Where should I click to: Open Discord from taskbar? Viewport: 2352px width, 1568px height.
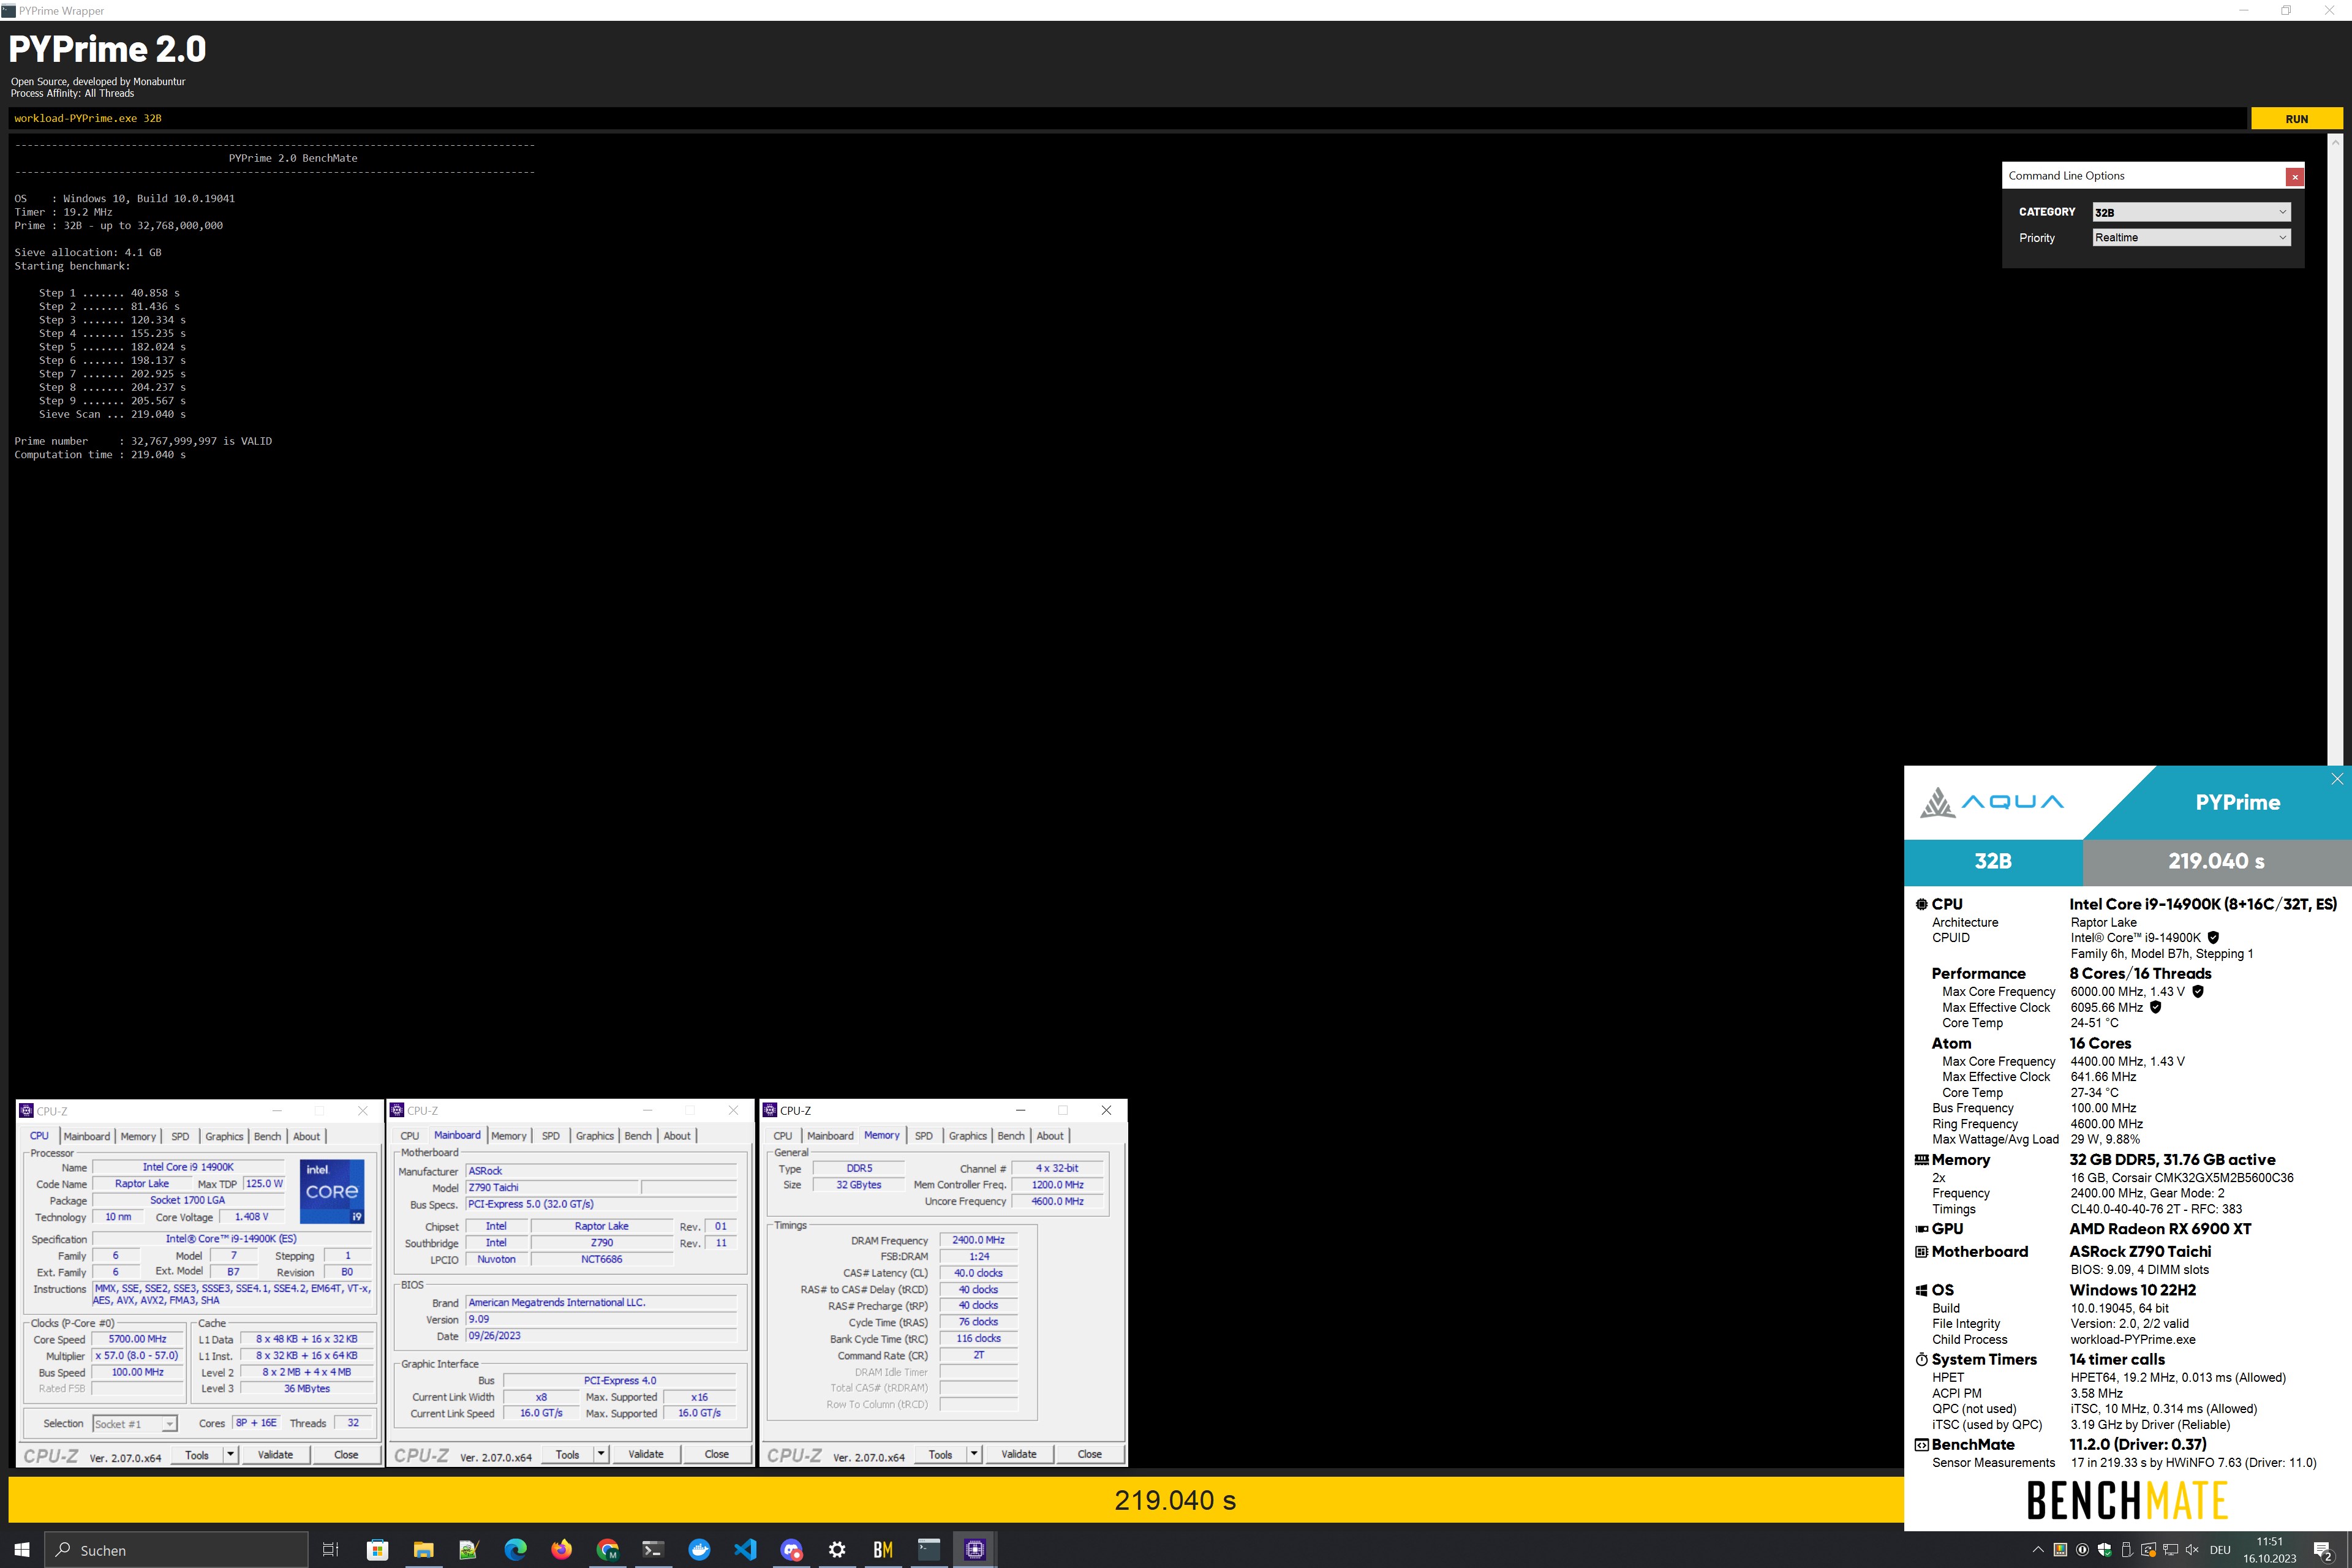[x=791, y=1549]
